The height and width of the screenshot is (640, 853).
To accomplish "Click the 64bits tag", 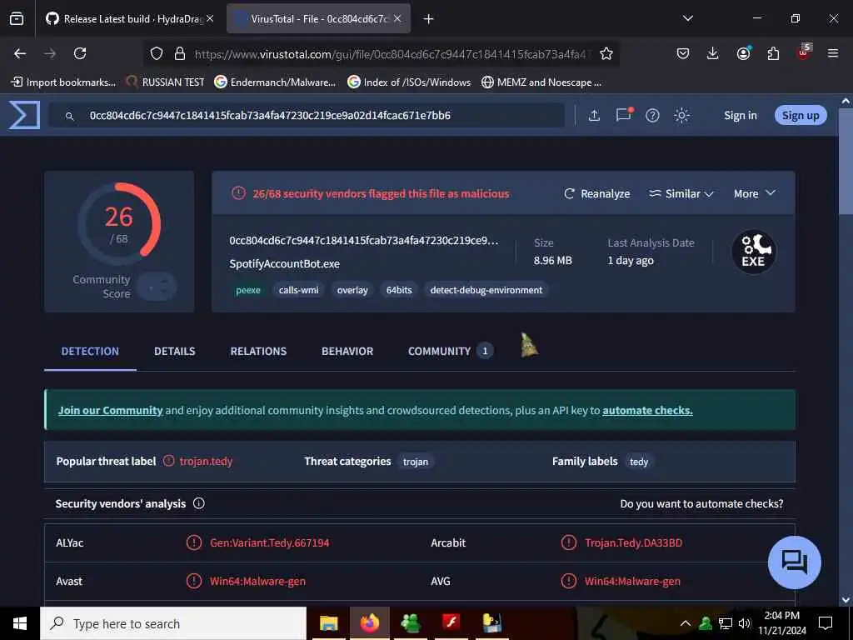I will (x=399, y=290).
